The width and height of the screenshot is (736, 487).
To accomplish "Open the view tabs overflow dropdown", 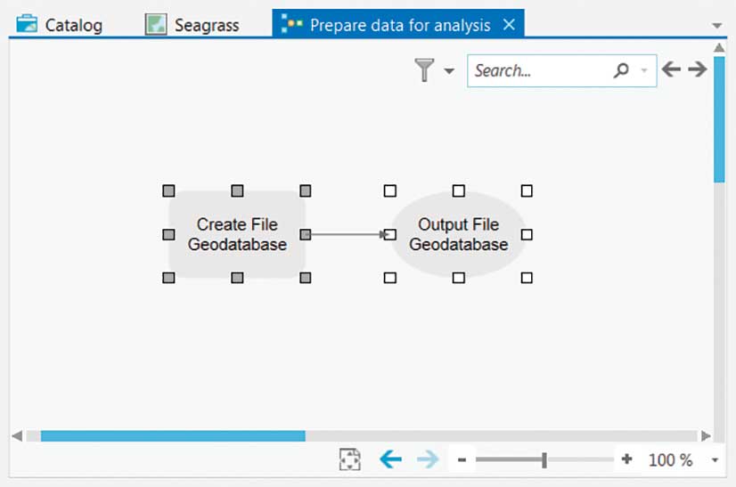I will coord(718,26).
